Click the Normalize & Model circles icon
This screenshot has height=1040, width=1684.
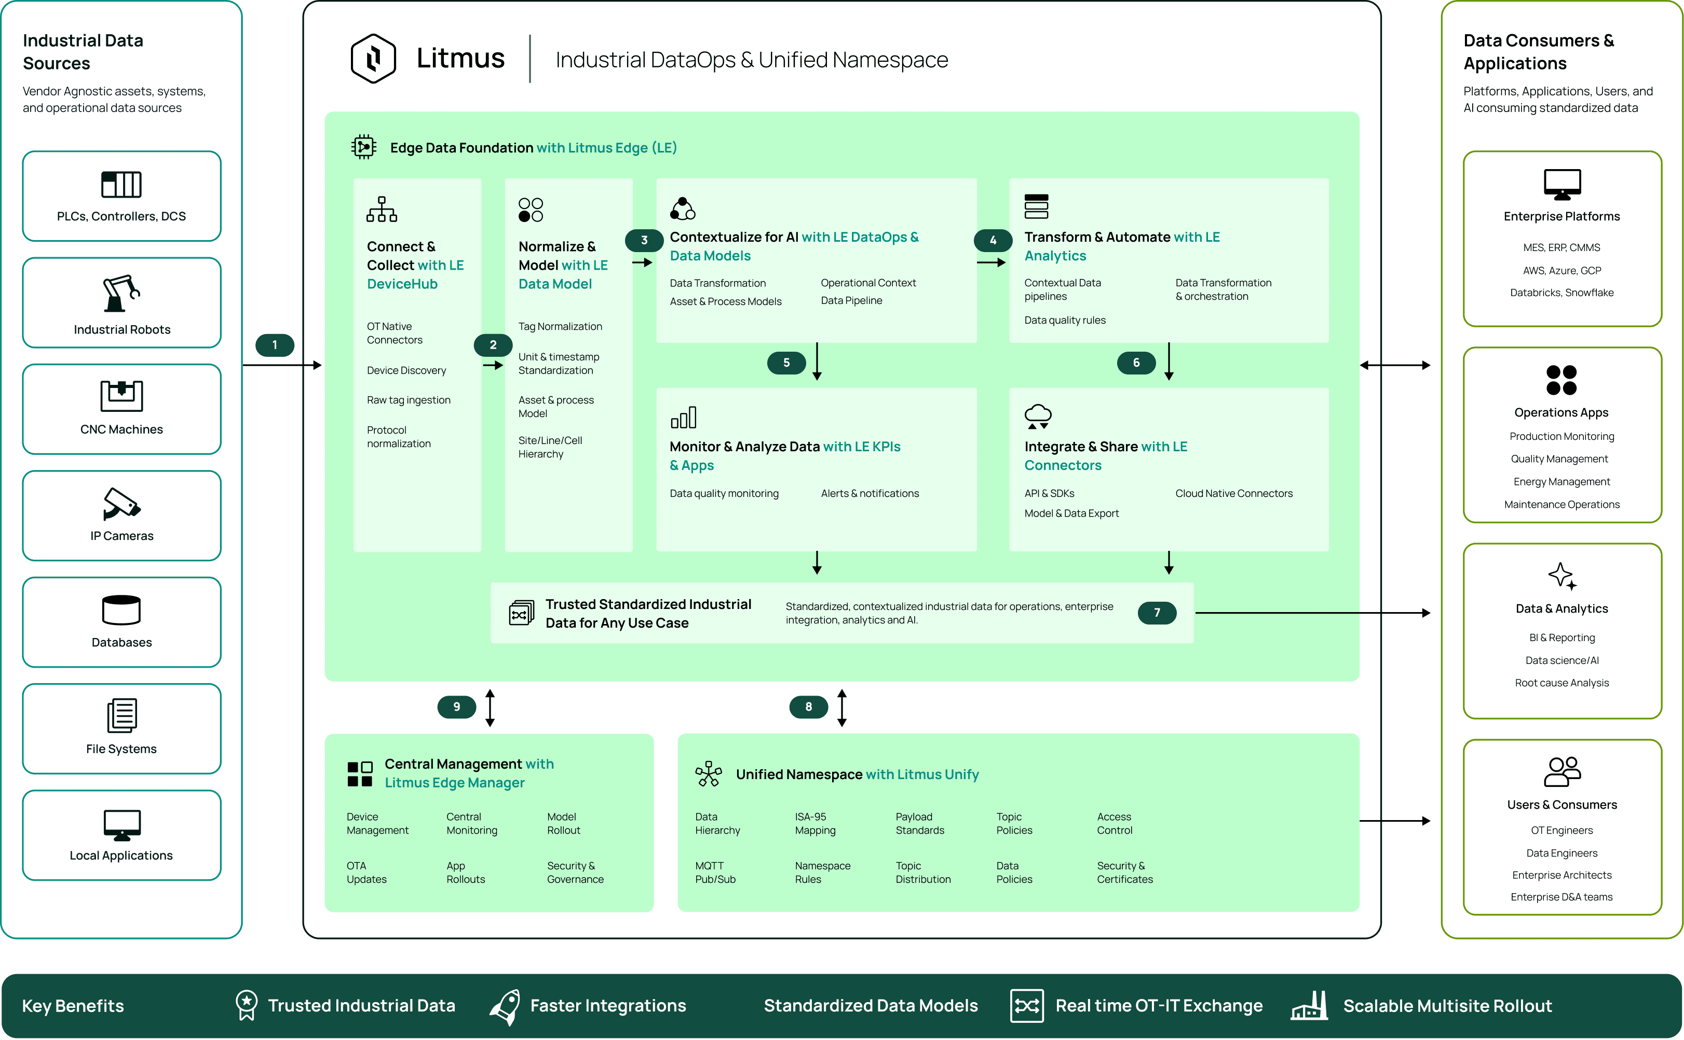point(531,210)
